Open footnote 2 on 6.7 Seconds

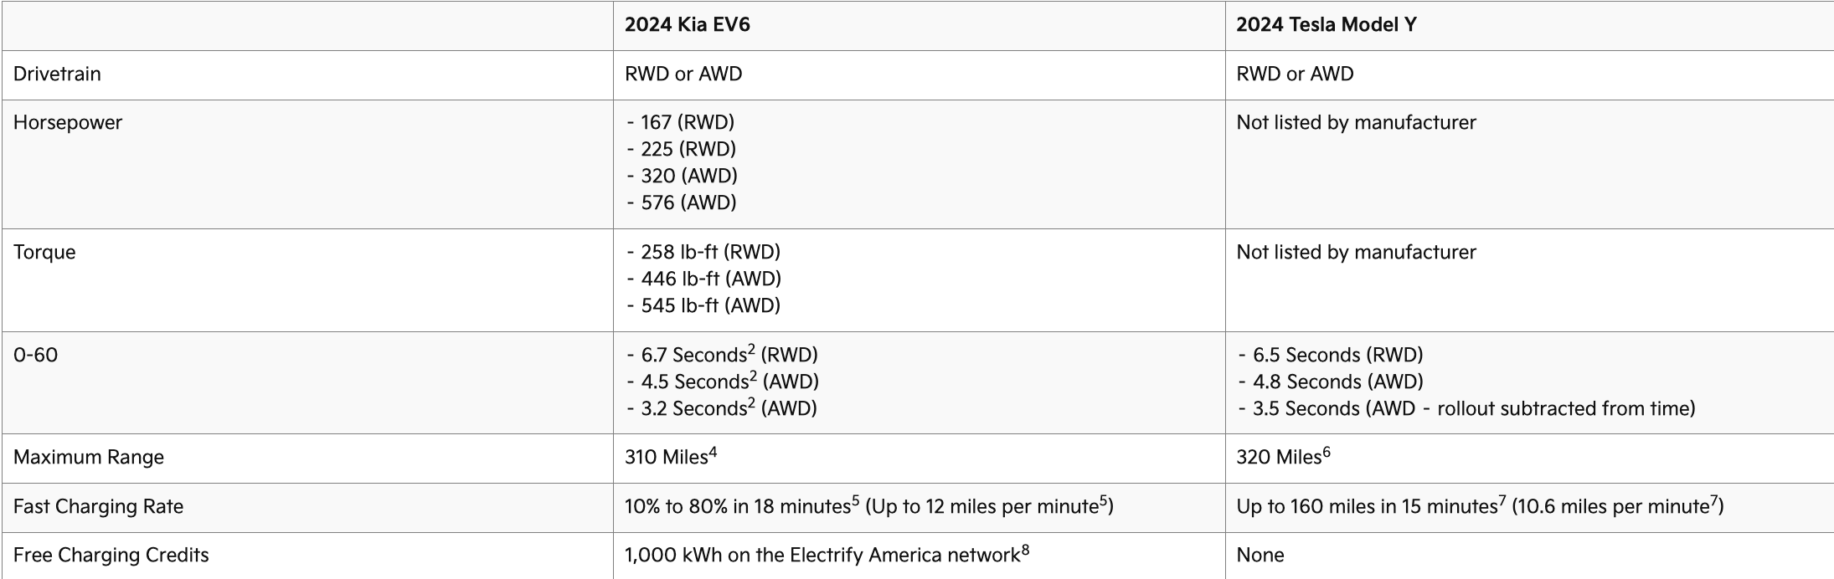click(751, 350)
